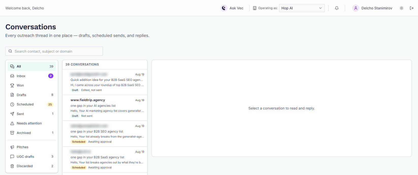The height and width of the screenshot is (175, 418).
Task: Click the 'Not sent' status on fieldtrip row
Action: tap(87, 116)
